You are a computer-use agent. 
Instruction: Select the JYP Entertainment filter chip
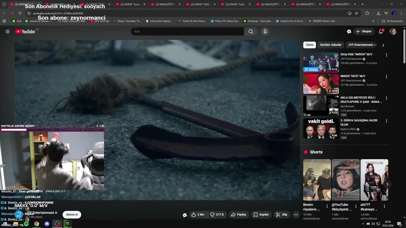[362, 45]
